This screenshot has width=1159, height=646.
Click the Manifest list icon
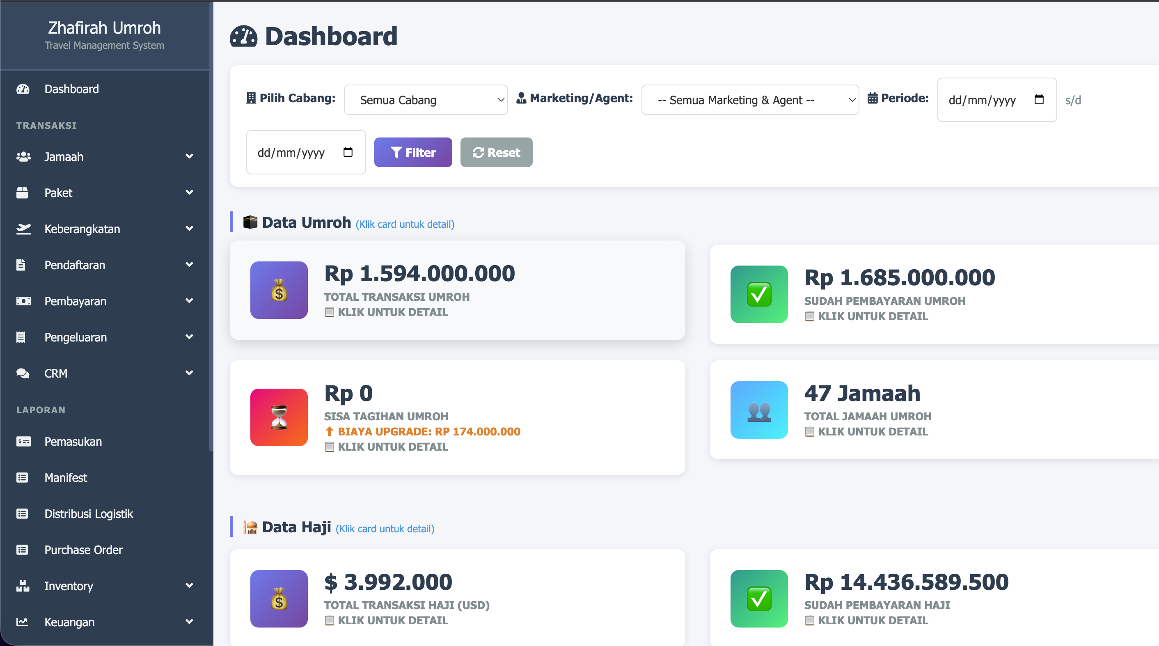pos(22,477)
